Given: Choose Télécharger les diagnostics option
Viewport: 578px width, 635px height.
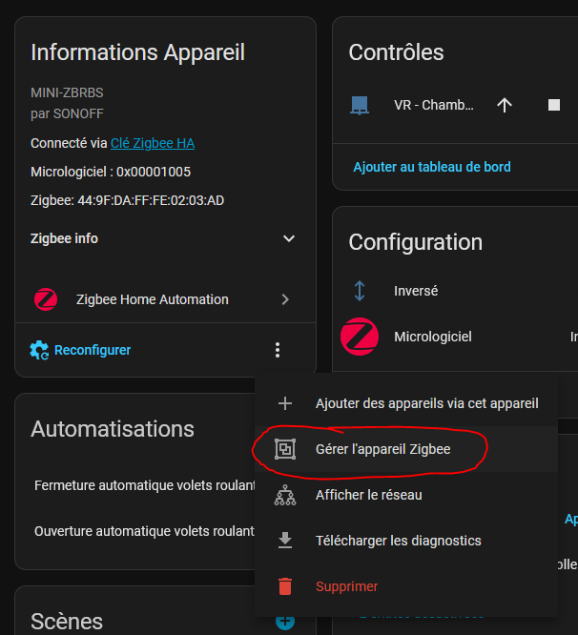Looking at the screenshot, I should (x=398, y=541).
